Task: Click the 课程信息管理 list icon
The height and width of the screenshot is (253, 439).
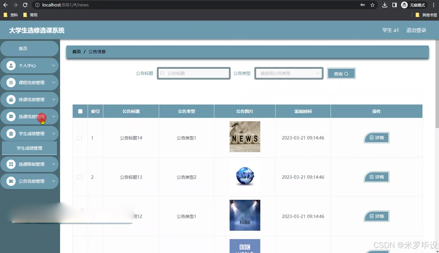Action: click(11, 82)
